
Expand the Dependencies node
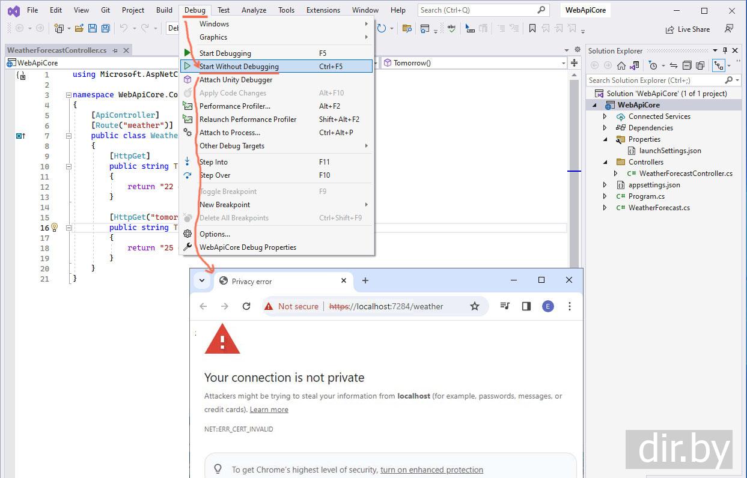(x=605, y=128)
